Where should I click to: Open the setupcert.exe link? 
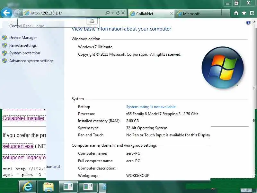coord(18,146)
